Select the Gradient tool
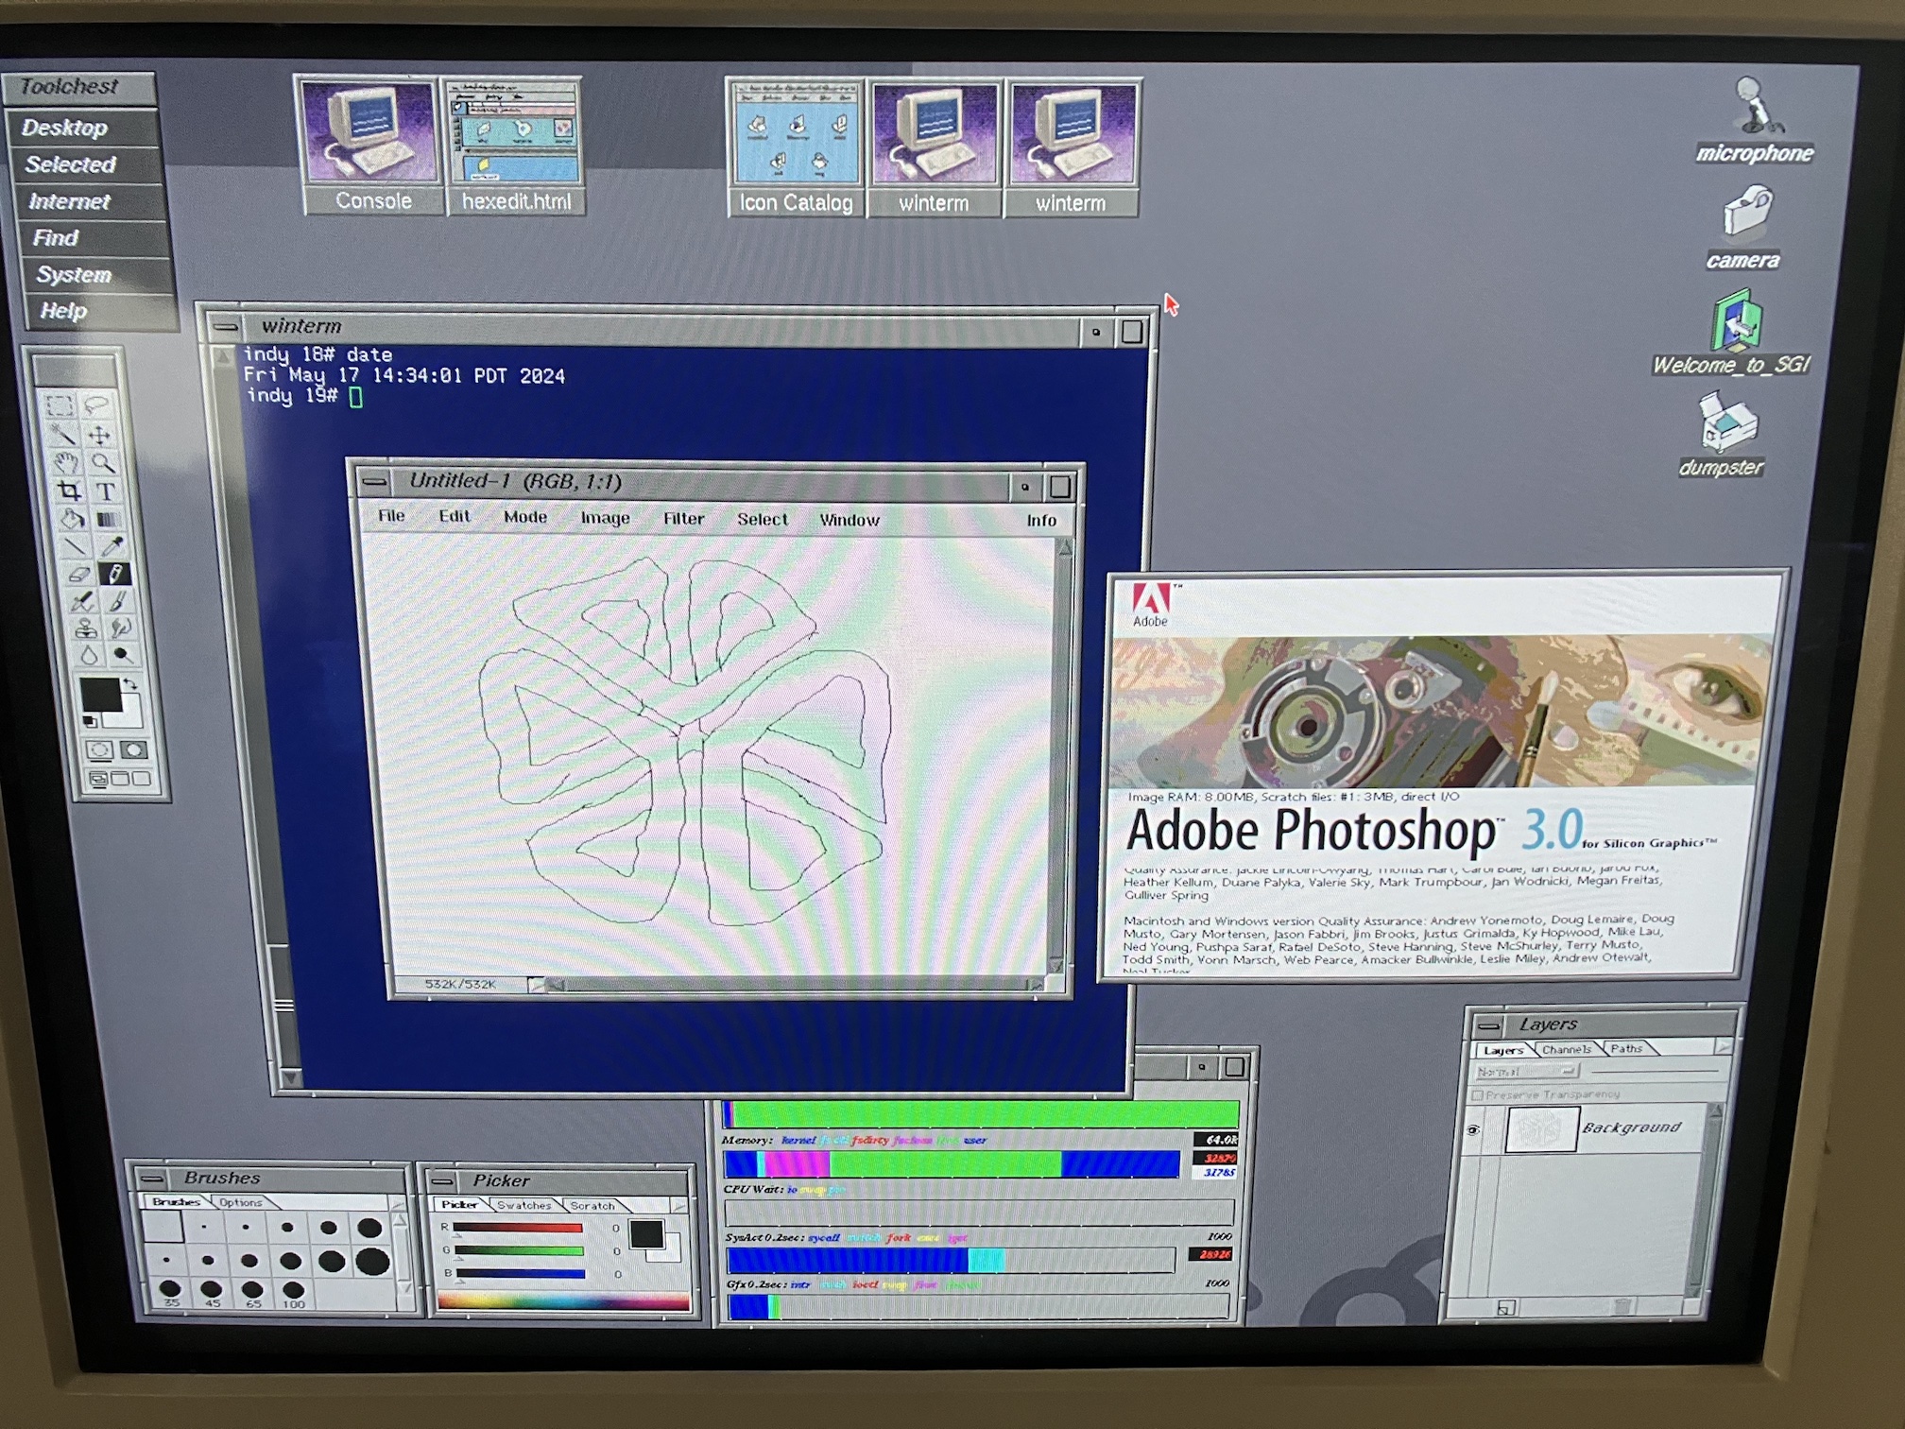 click(109, 518)
